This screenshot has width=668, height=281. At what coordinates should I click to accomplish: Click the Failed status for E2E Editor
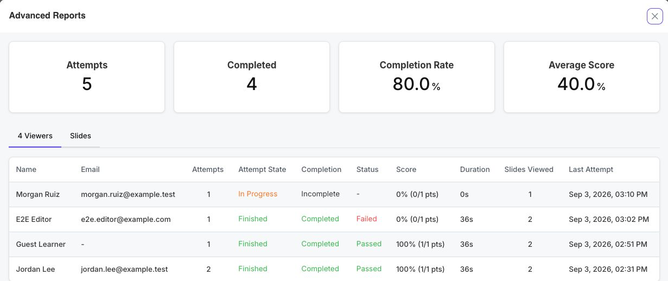(x=366, y=219)
